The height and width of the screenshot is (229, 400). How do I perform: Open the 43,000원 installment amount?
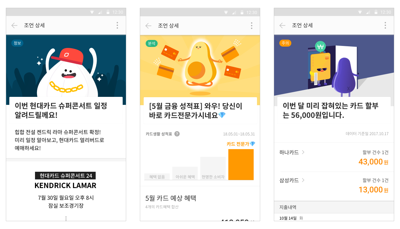click(x=373, y=162)
